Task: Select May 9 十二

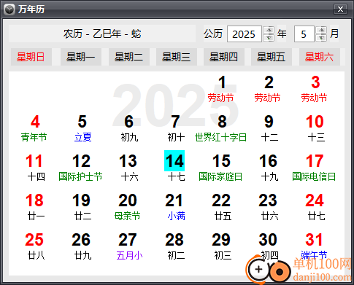Action: (269, 128)
